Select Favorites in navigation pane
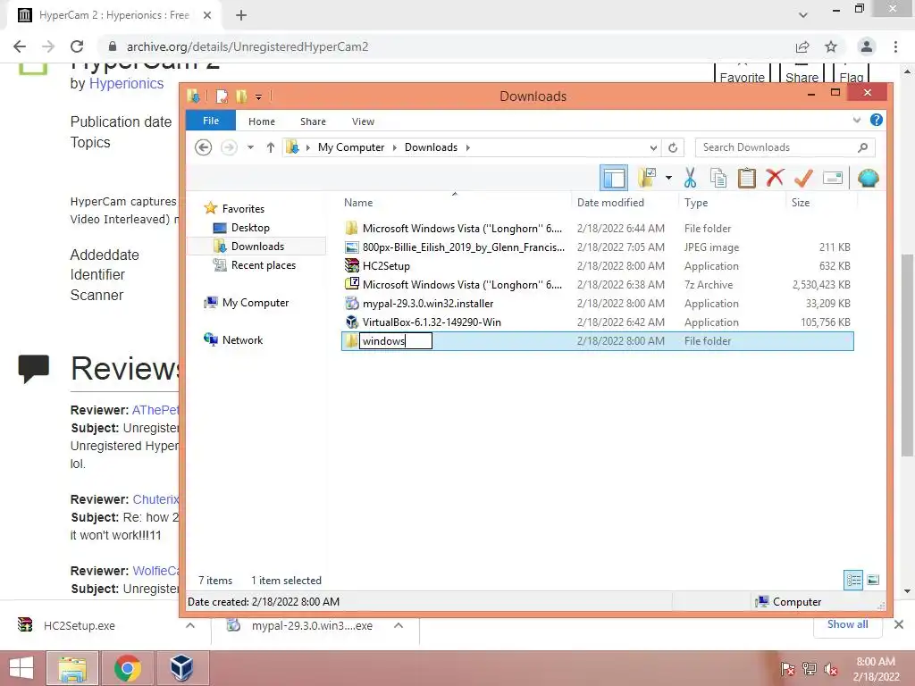Image resolution: width=915 pixels, height=686 pixels. coord(243,209)
